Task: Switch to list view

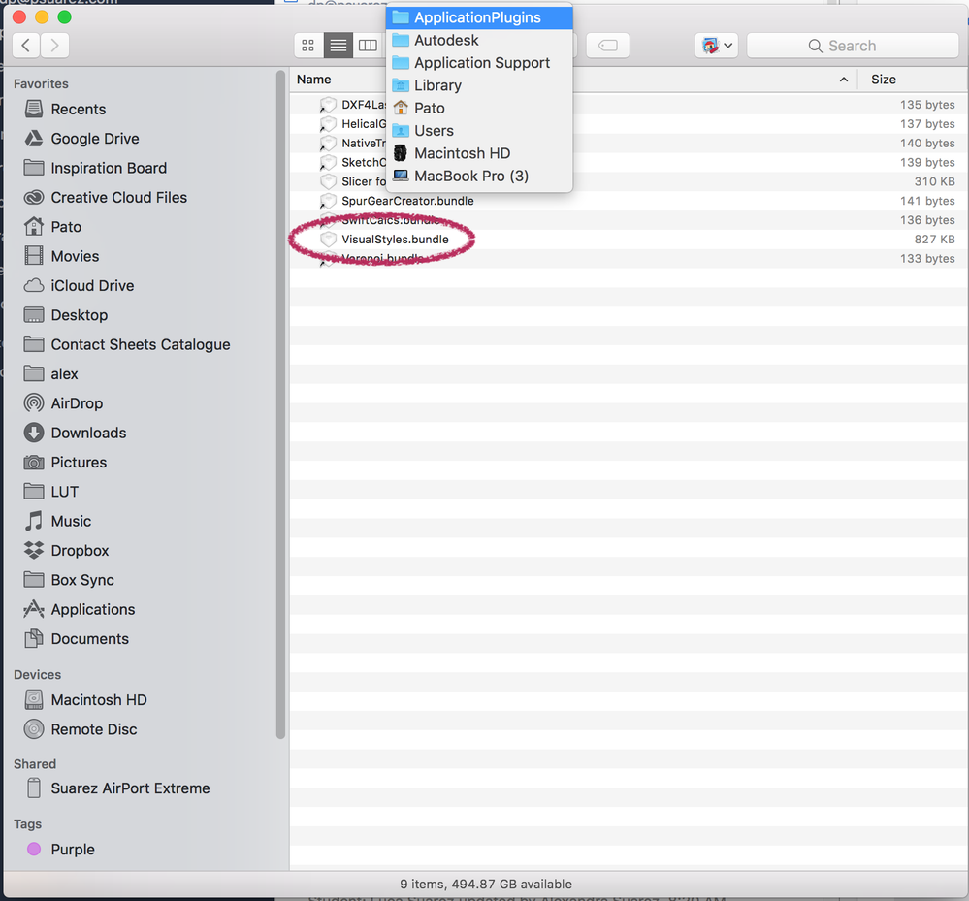Action: click(339, 46)
